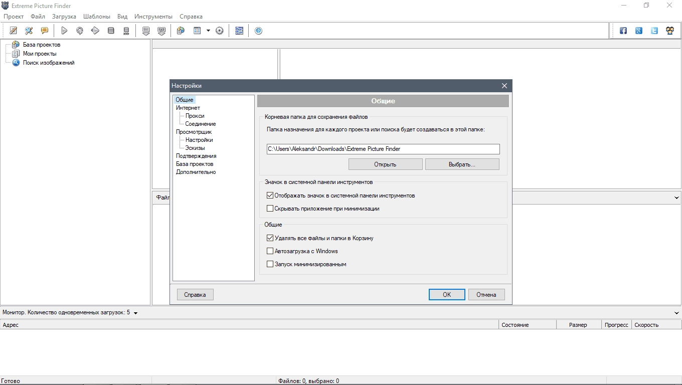Viewport: 682px width, 385px height.
Task: Open the Файл menu
Action: click(38, 17)
